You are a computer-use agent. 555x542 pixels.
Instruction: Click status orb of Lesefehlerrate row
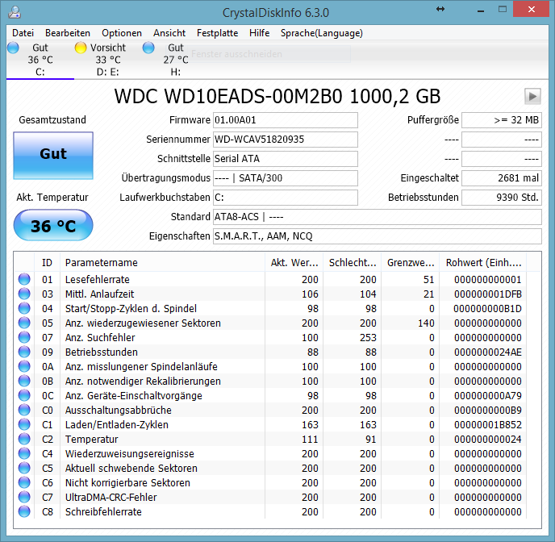(24, 279)
